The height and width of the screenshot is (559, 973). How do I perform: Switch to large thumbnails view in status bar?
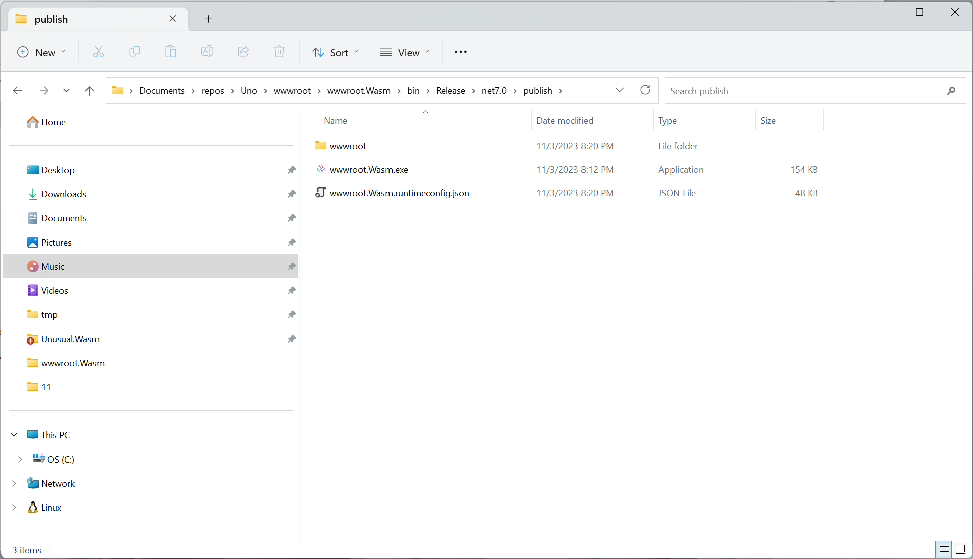[960, 549]
